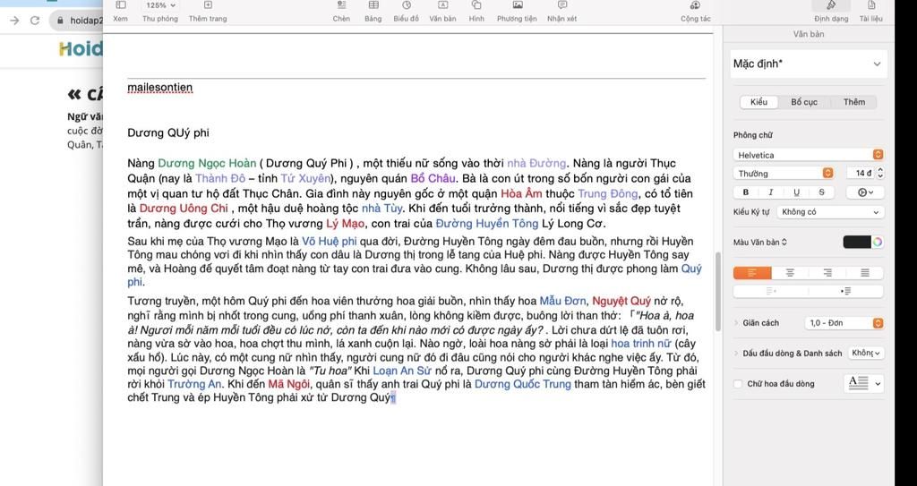917x486 pixels.
Task: Click the red text Dương Uông Chi
Action: click(x=184, y=209)
